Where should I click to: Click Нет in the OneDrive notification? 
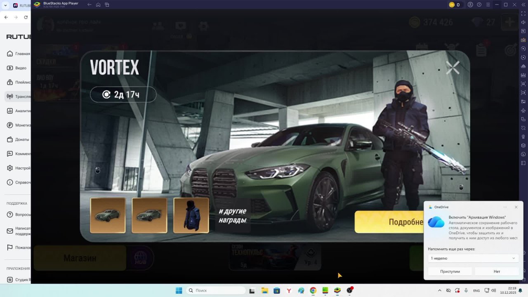click(x=497, y=271)
